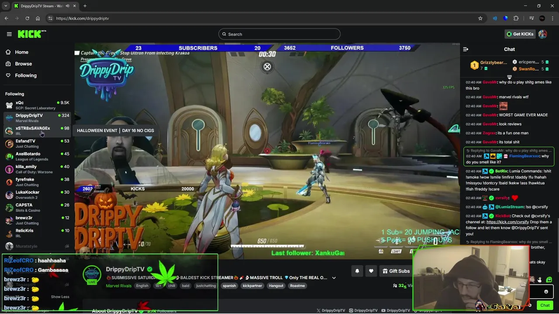559x314 pixels.
Task: Mute tab via speaker icon
Action: click(x=67, y=6)
